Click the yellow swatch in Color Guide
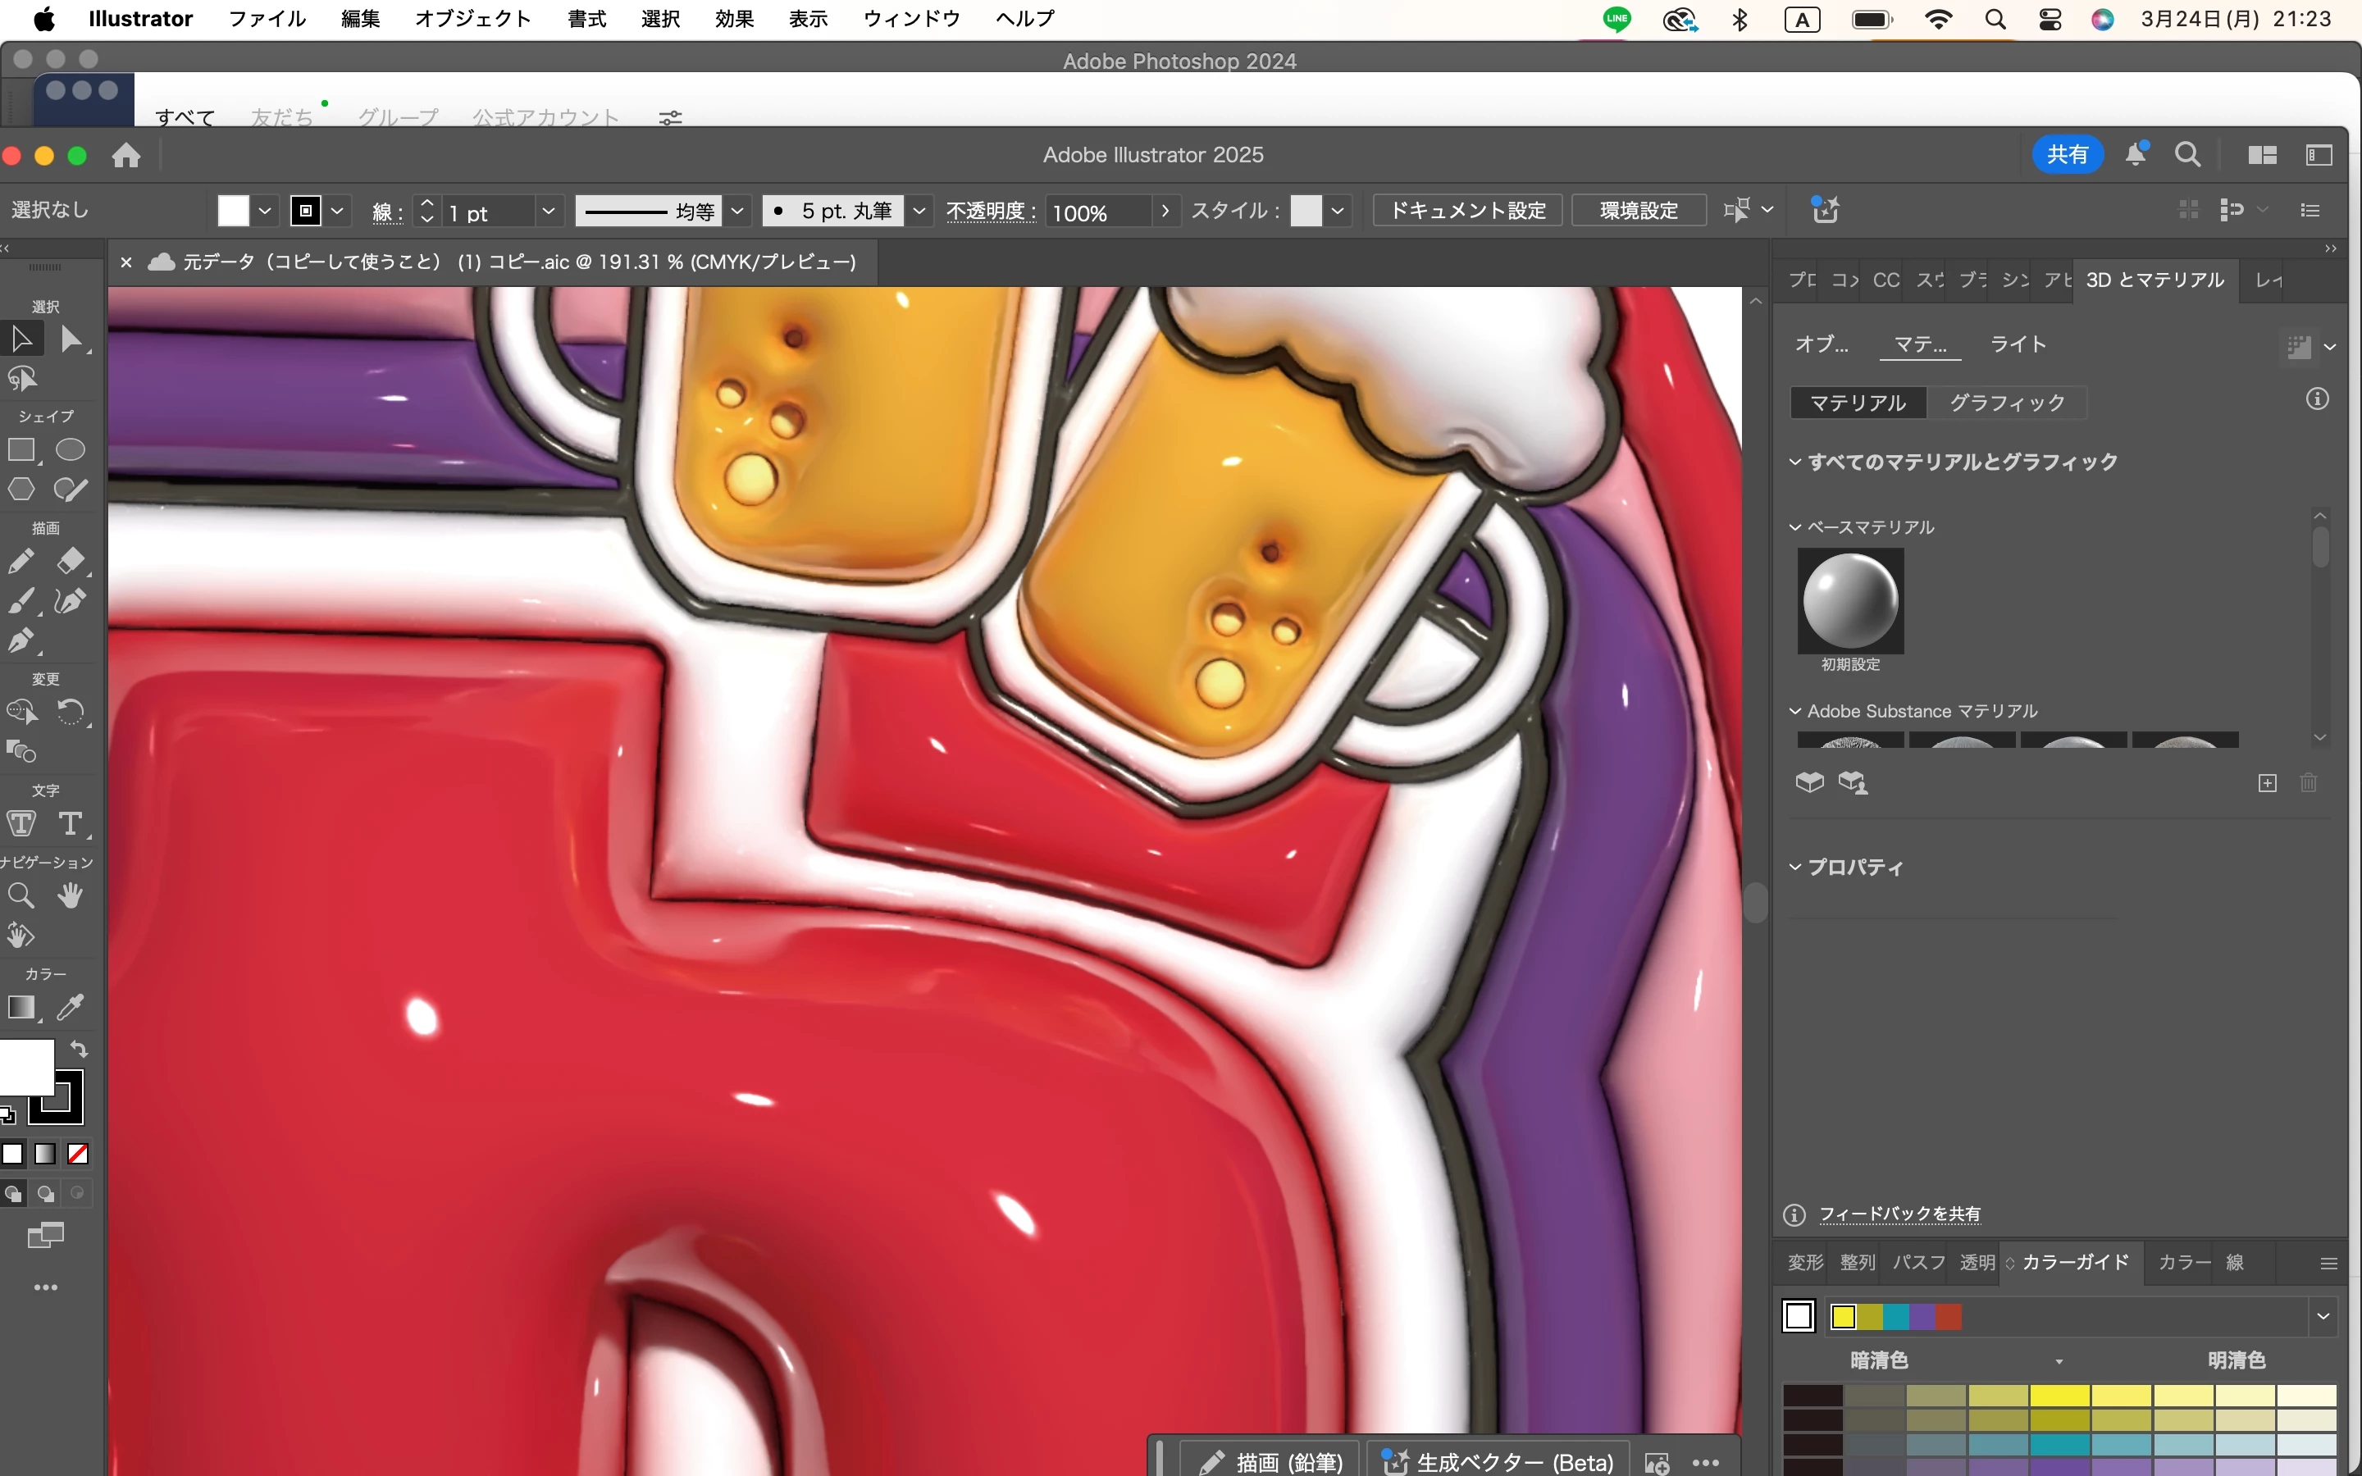This screenshot has width=2362, height=1476. pos(1843,1317)
